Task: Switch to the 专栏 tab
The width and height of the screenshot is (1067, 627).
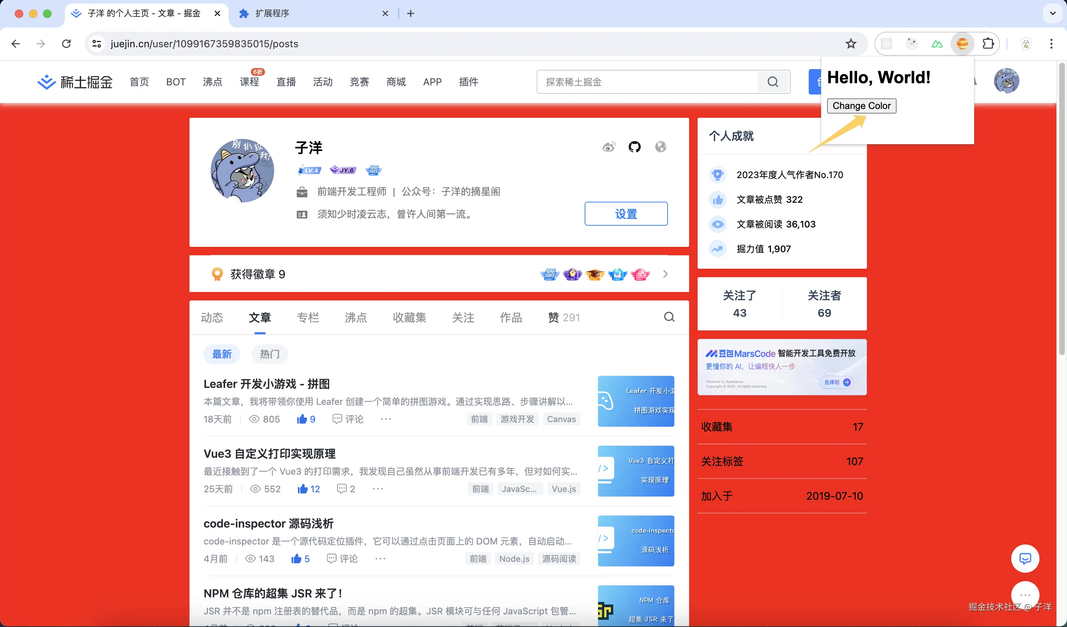Action: 308,317
